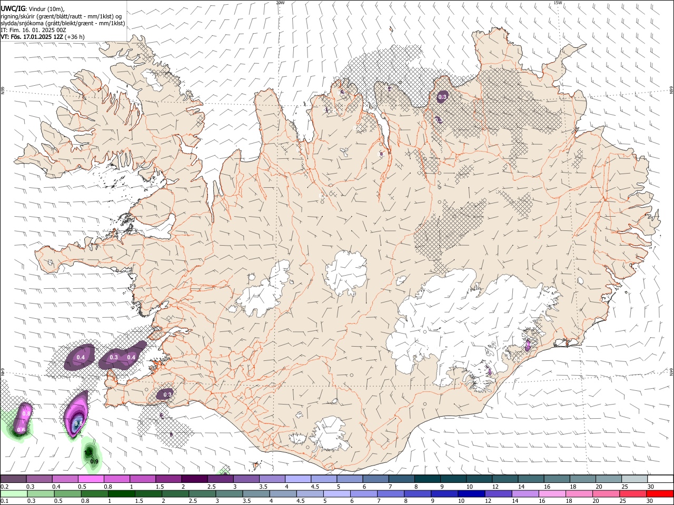Screen dimensions: 674x505
Task: Click the white Hofsjökull glacier in central Iceland
Action: click(346, 274)
